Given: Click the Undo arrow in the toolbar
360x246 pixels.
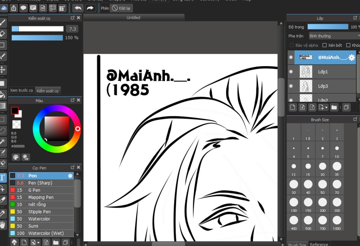Looking at the screenshot, I should pos(77,8).
